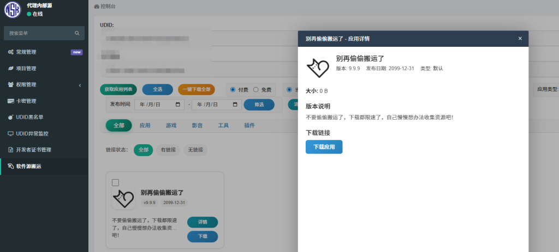
Task: Click the 2099-12-31 date tag on card
Action: click(x=173, y=202)
